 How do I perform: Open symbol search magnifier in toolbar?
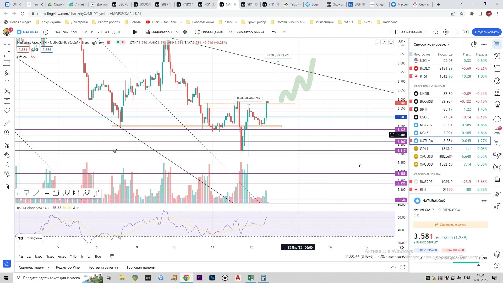[x=436, y=32]
